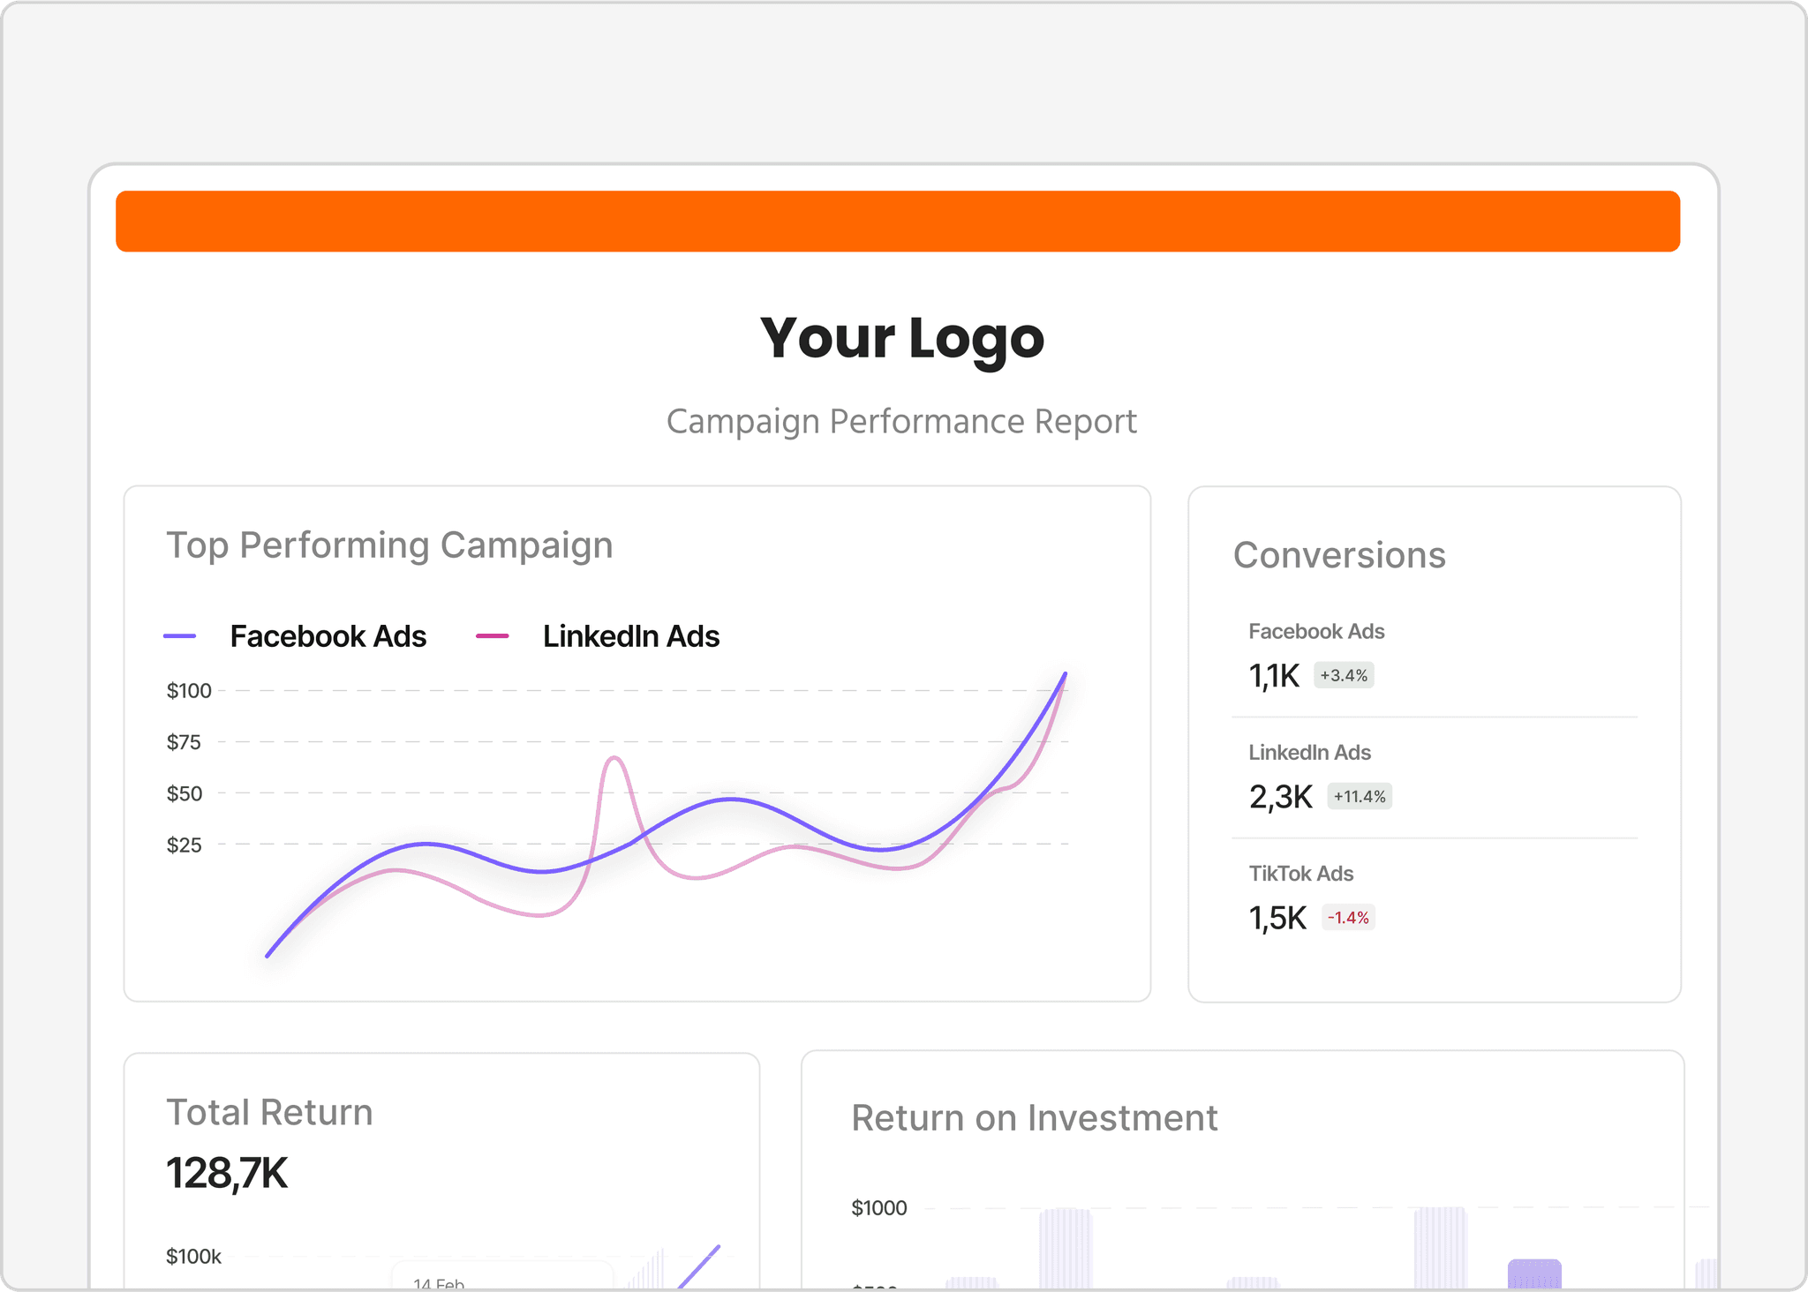Select the -1.4% badge for TikTok Ads
This screenshot has width=1808, height=1292.
pyautogui.click(x=1349, y=917)
